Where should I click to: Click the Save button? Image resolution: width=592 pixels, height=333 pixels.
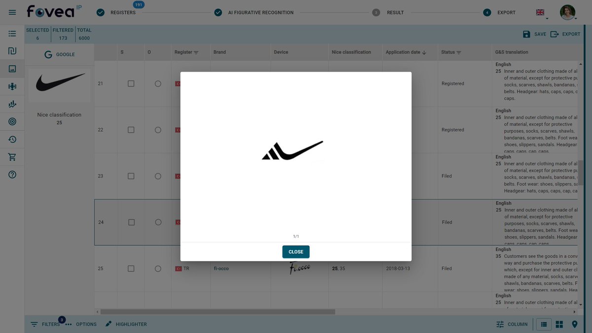pos(534,34)
